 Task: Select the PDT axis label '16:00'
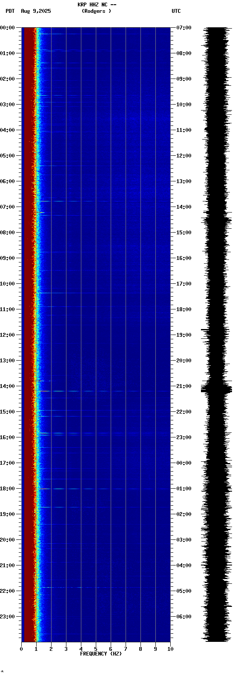[x=7, y=437]
